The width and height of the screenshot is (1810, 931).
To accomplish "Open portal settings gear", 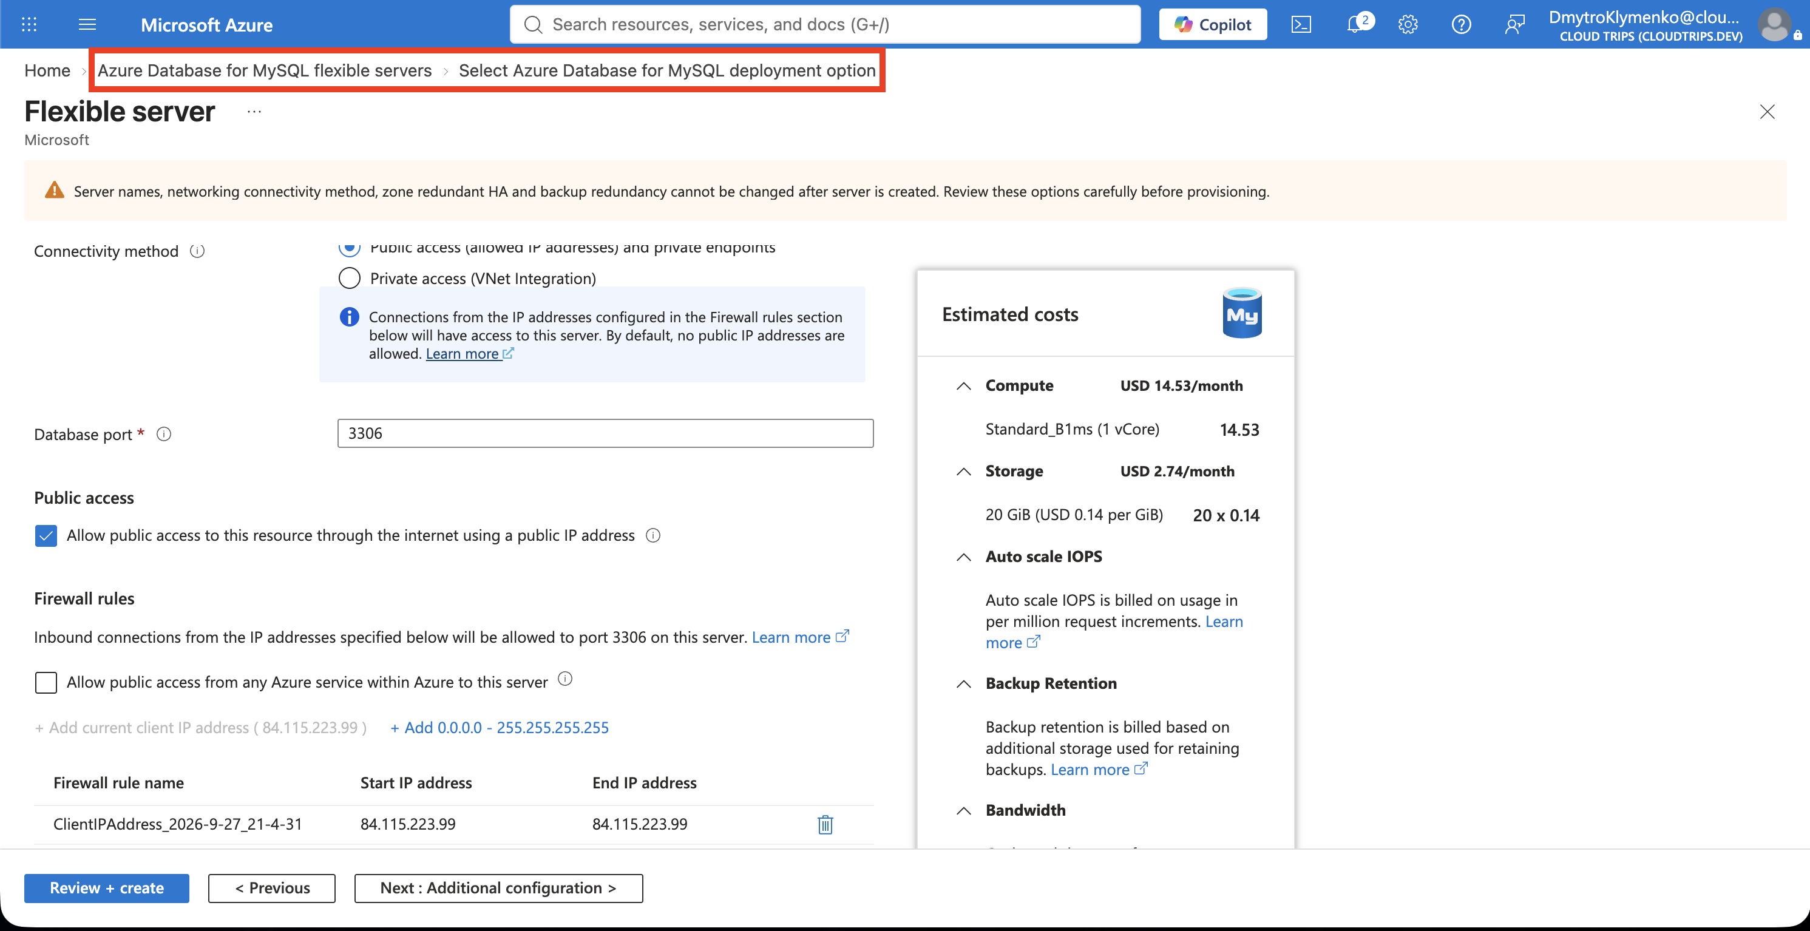I will [x=1408, y=25].
